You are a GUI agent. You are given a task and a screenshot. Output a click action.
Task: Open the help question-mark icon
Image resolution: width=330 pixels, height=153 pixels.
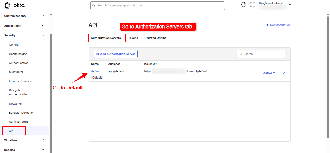point(244,4)
